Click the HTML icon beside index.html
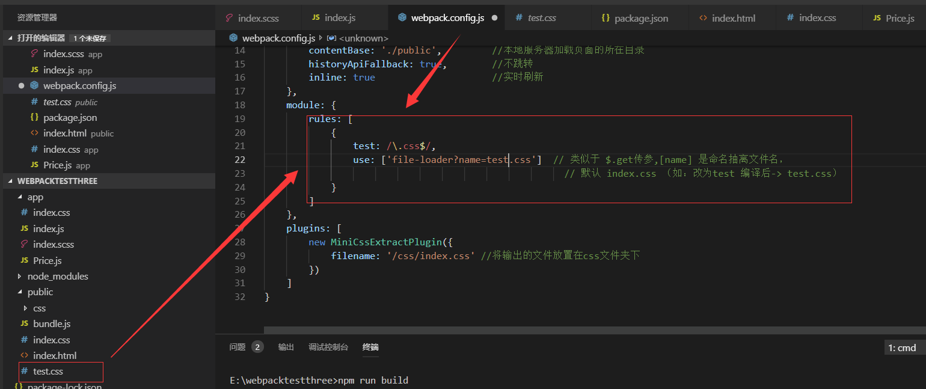Screen dimensions: 926x389 coord(35,133)
